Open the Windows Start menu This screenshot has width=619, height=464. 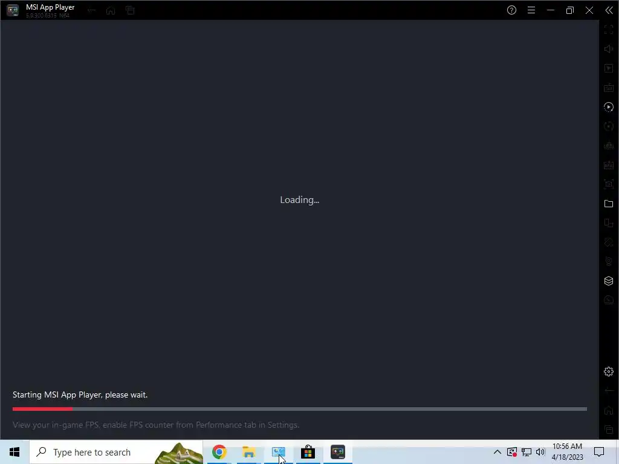(x=15, y=452)
